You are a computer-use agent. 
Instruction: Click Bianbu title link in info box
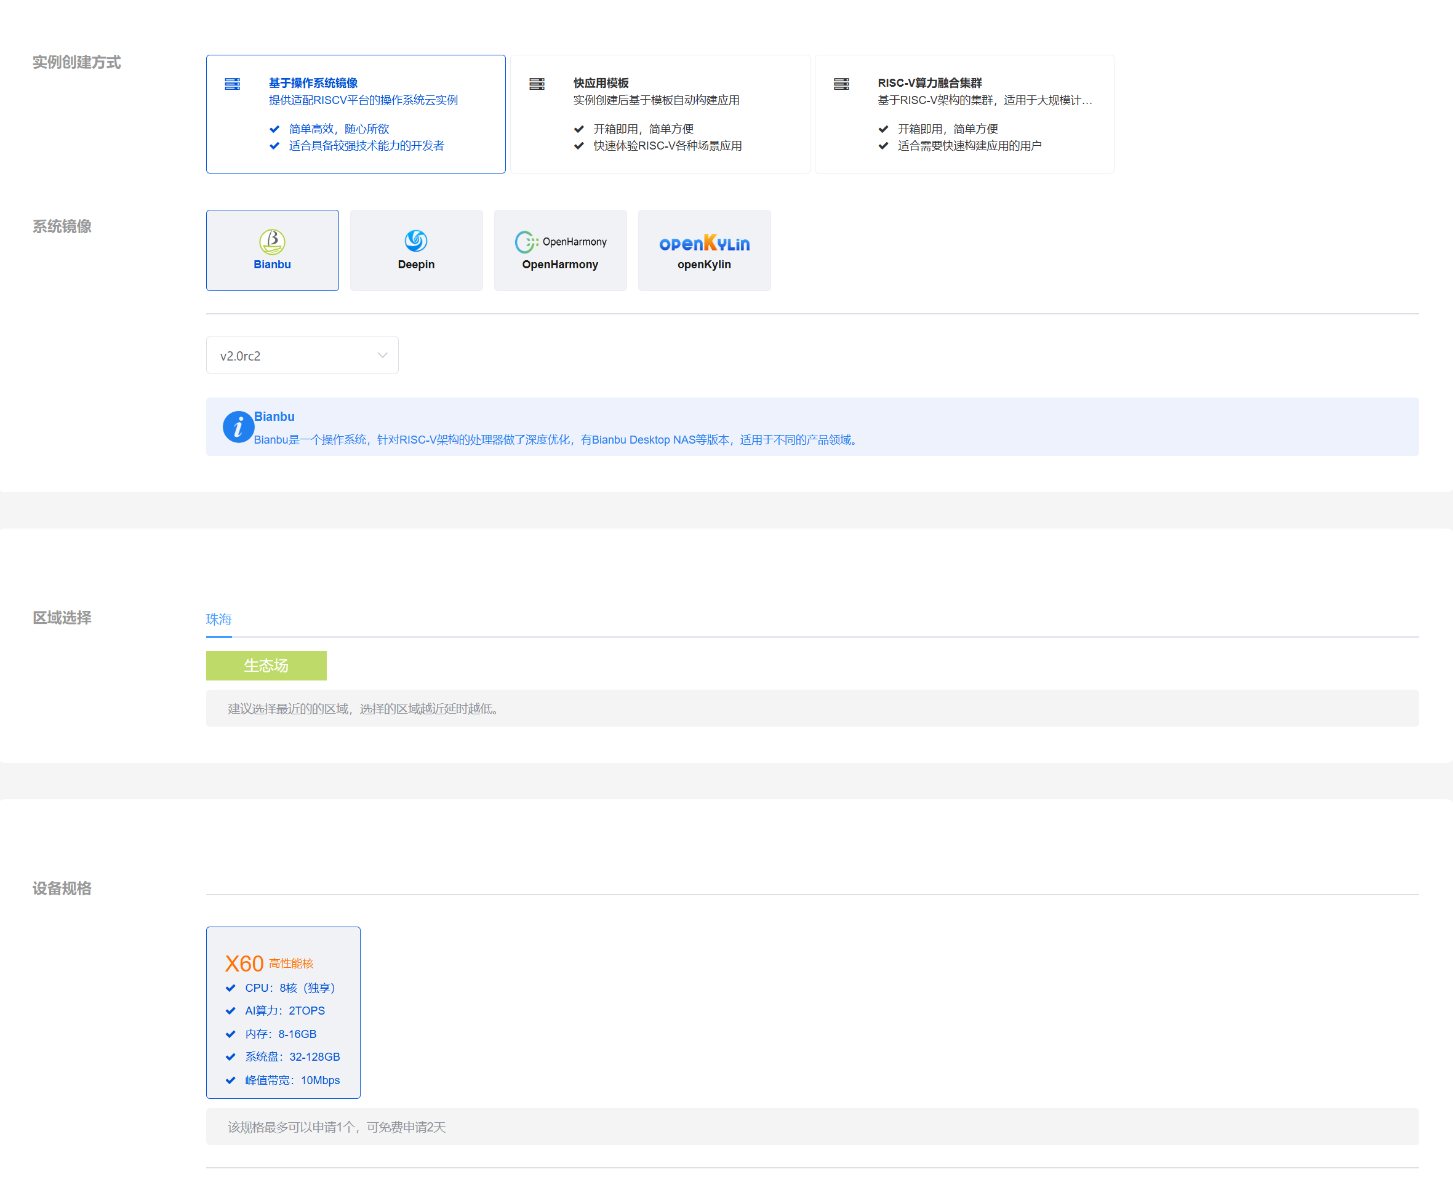click(274, 417)
